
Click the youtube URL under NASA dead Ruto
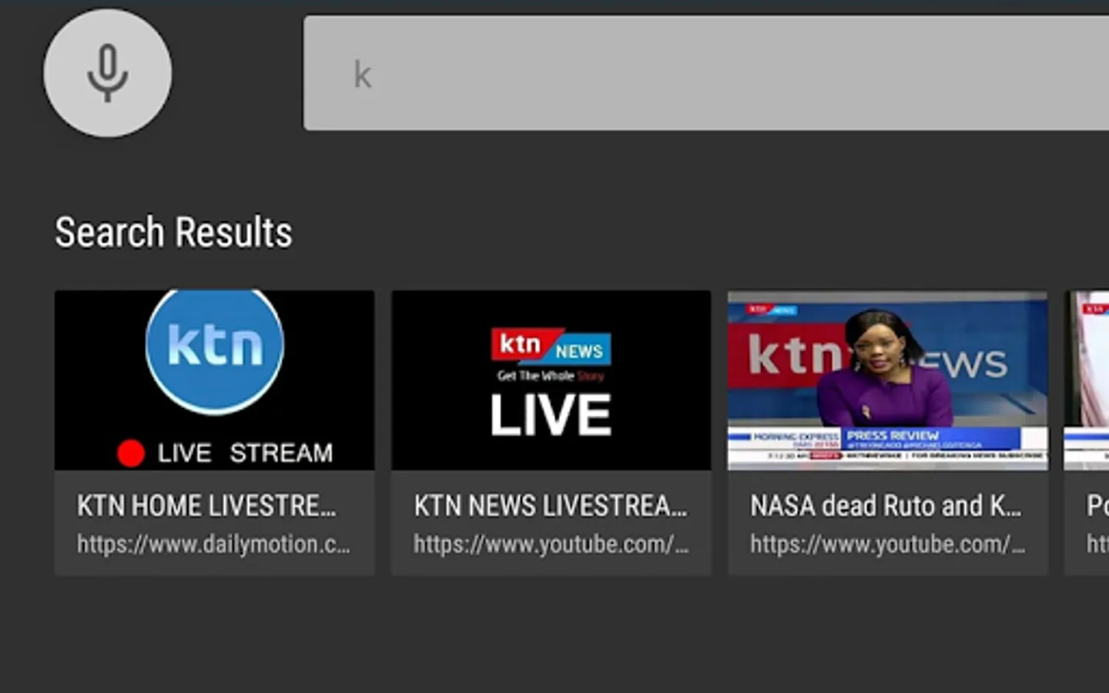[x=887, y=544]
